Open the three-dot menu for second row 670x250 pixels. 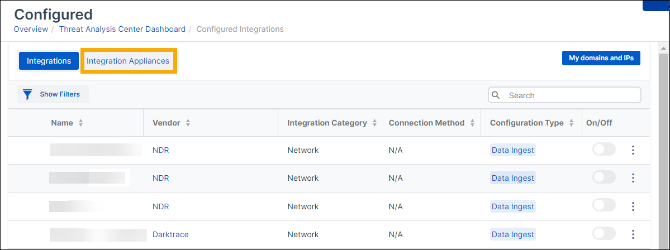(633, 178)
